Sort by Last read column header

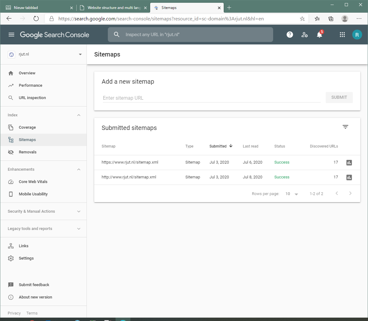[250, 146]
